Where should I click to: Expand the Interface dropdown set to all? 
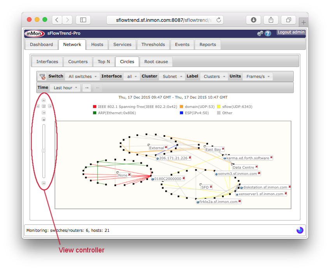132,76
